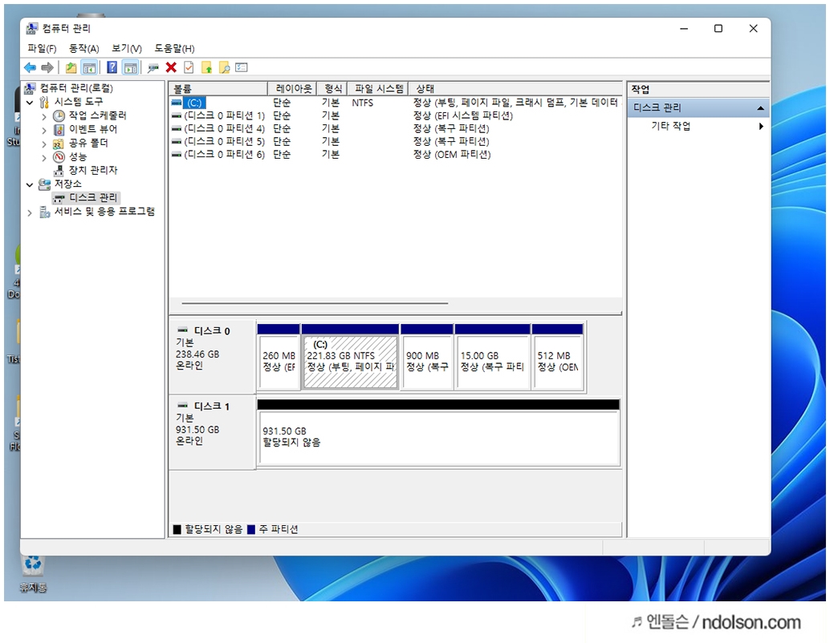Image resolution: width=830 pixels, height=643 pixels.
Task: Click the blue 주 파티션 legend swatch
Action: (x=251, y=530)
